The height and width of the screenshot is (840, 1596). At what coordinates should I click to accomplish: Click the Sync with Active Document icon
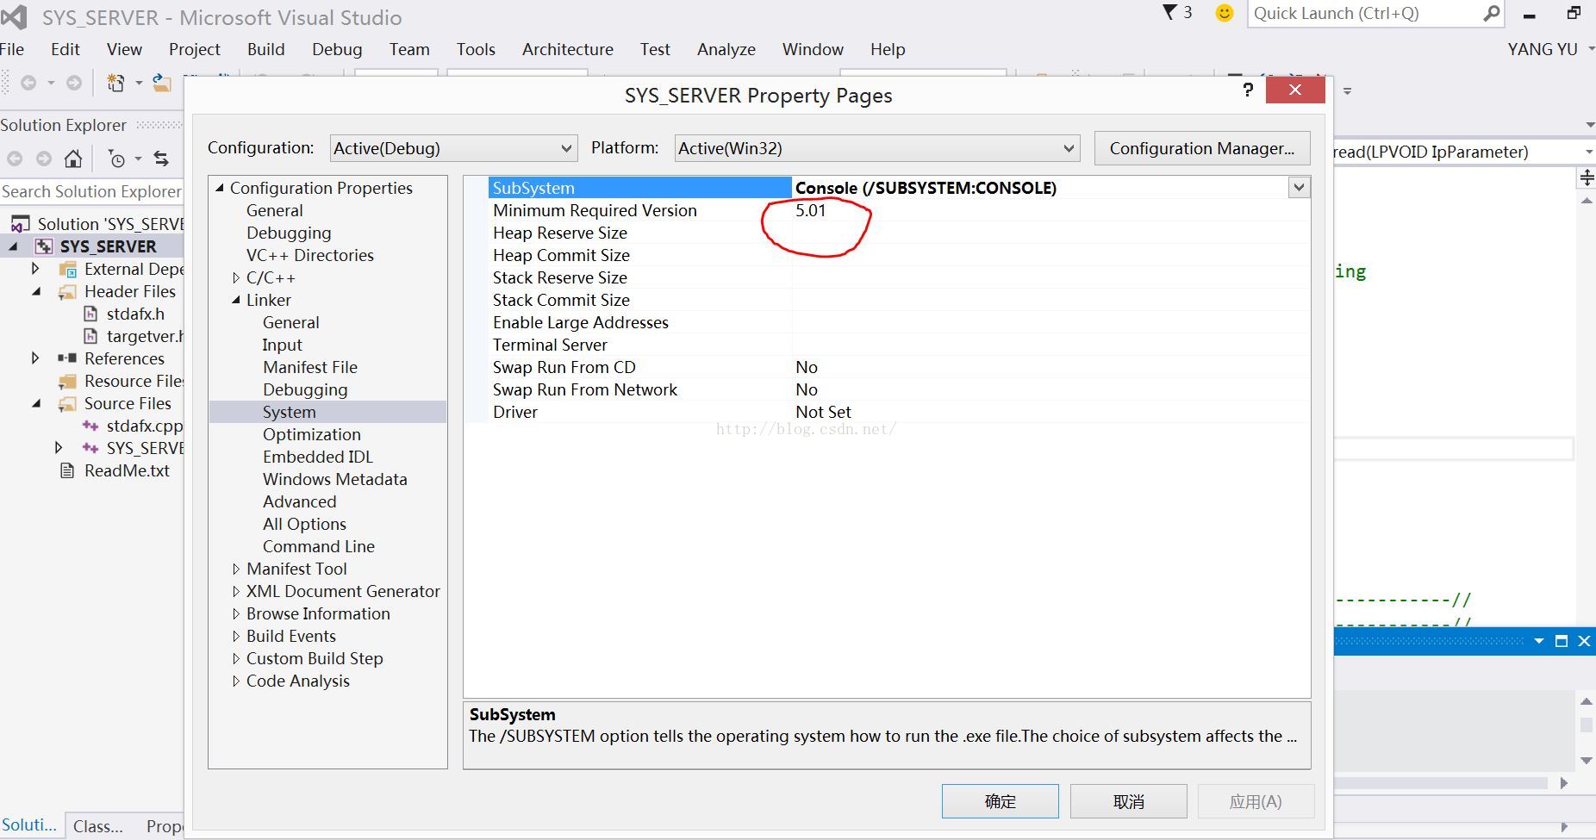point(161,159)
